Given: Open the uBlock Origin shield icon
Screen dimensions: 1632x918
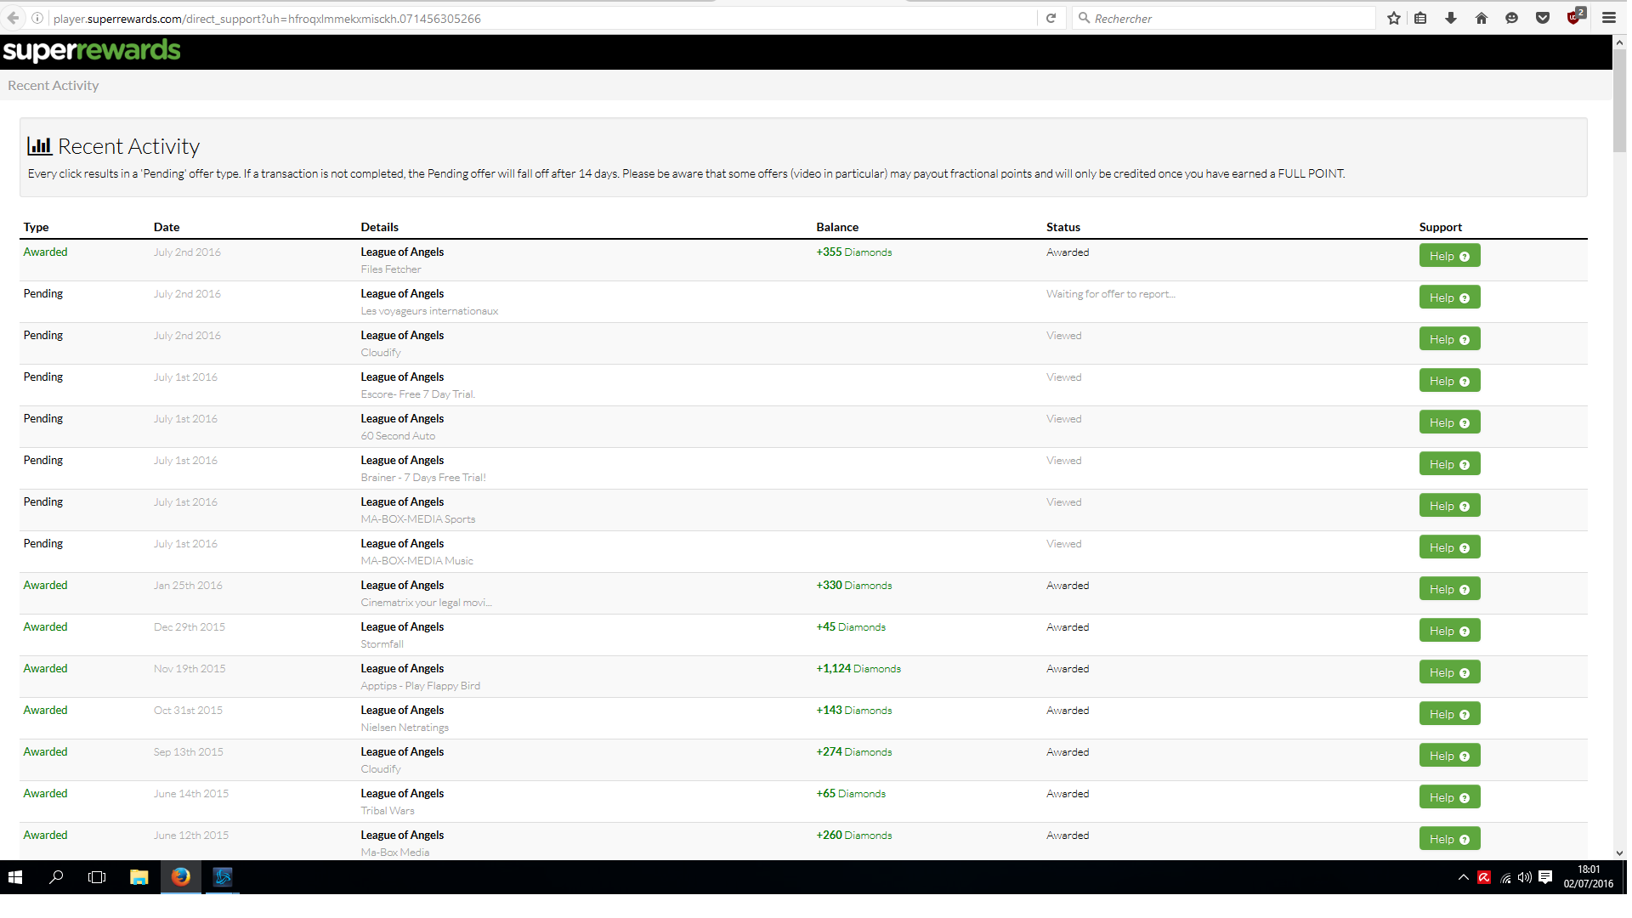Looking at the screenshot, I should (x=1574, y=18).
